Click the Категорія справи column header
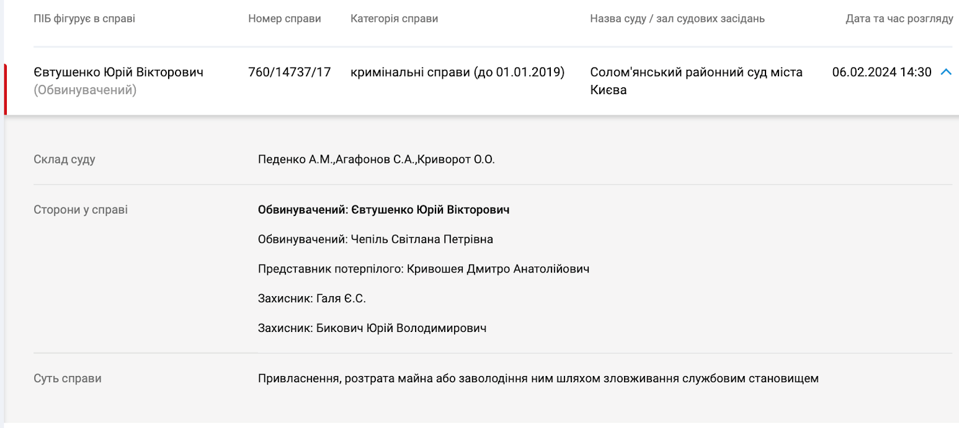The width and height of the screenshot is (959, 428). pos(395,19)
